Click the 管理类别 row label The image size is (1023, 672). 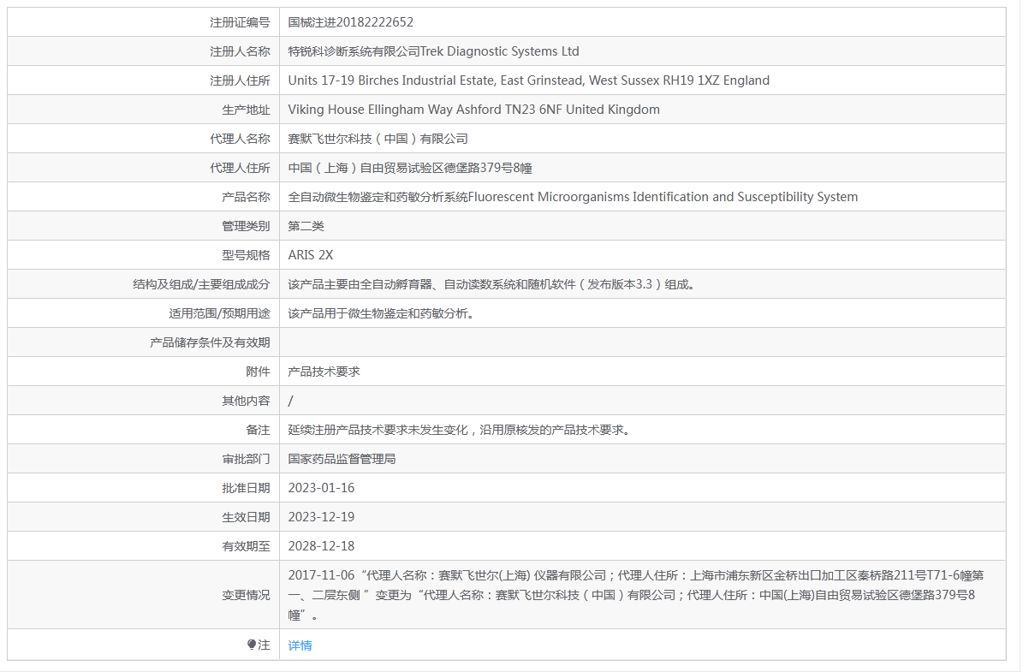246,226
